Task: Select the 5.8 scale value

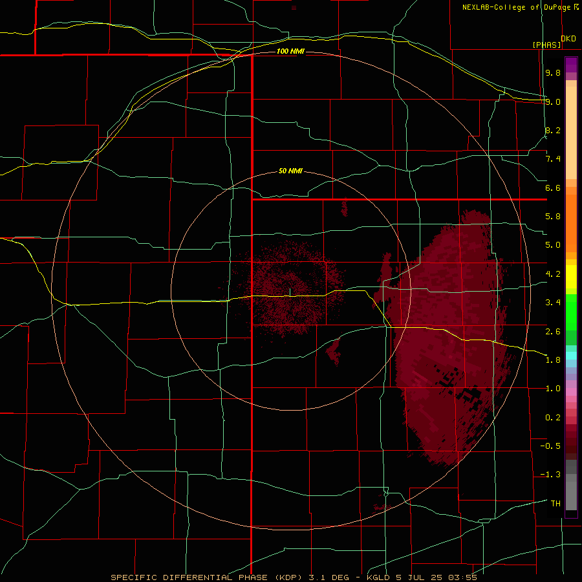Action: pyautogui.click(x=553, y=217)
